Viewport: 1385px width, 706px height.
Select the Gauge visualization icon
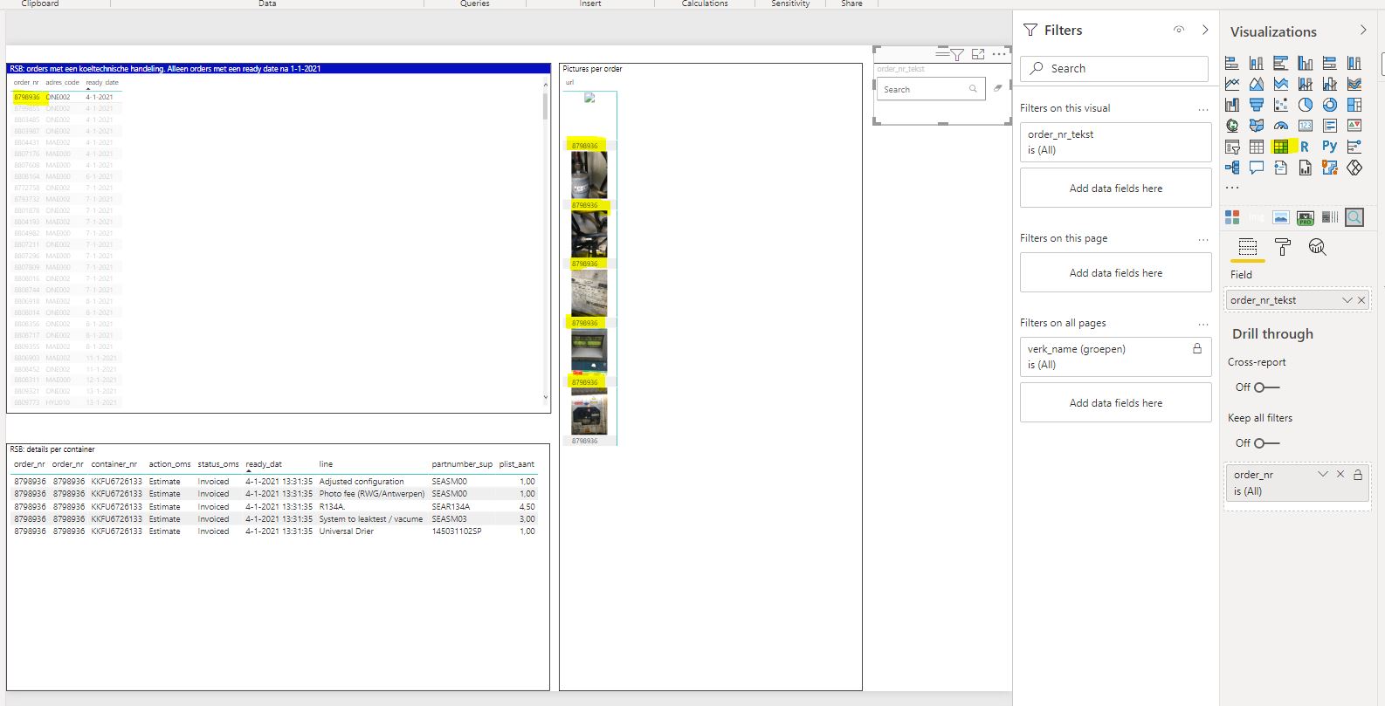point(1281,126)
